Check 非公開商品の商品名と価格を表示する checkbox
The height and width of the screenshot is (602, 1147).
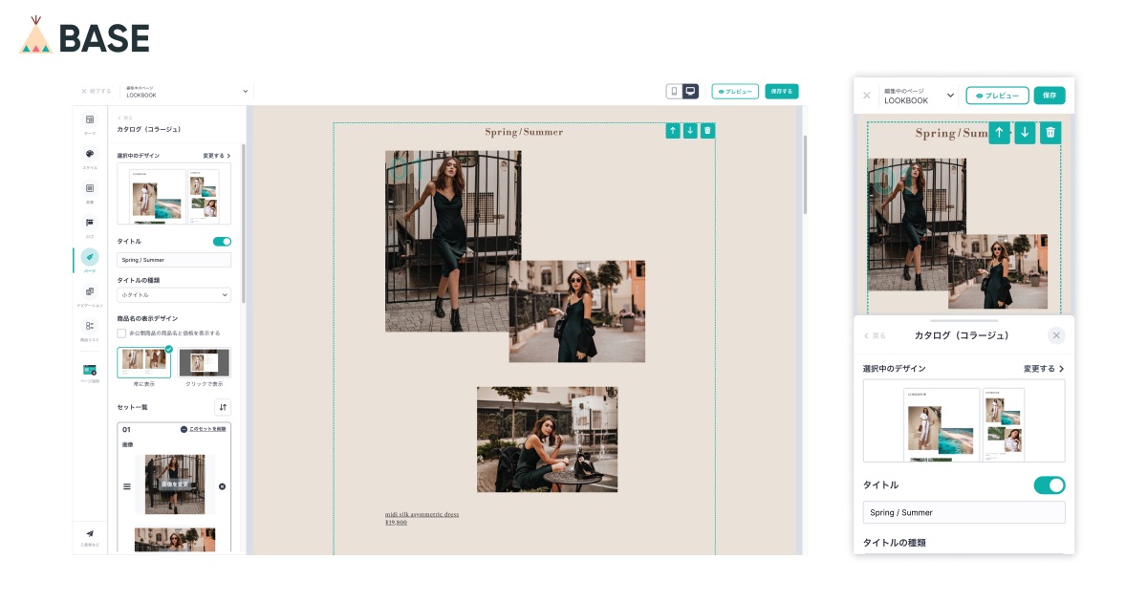point(121,333)
